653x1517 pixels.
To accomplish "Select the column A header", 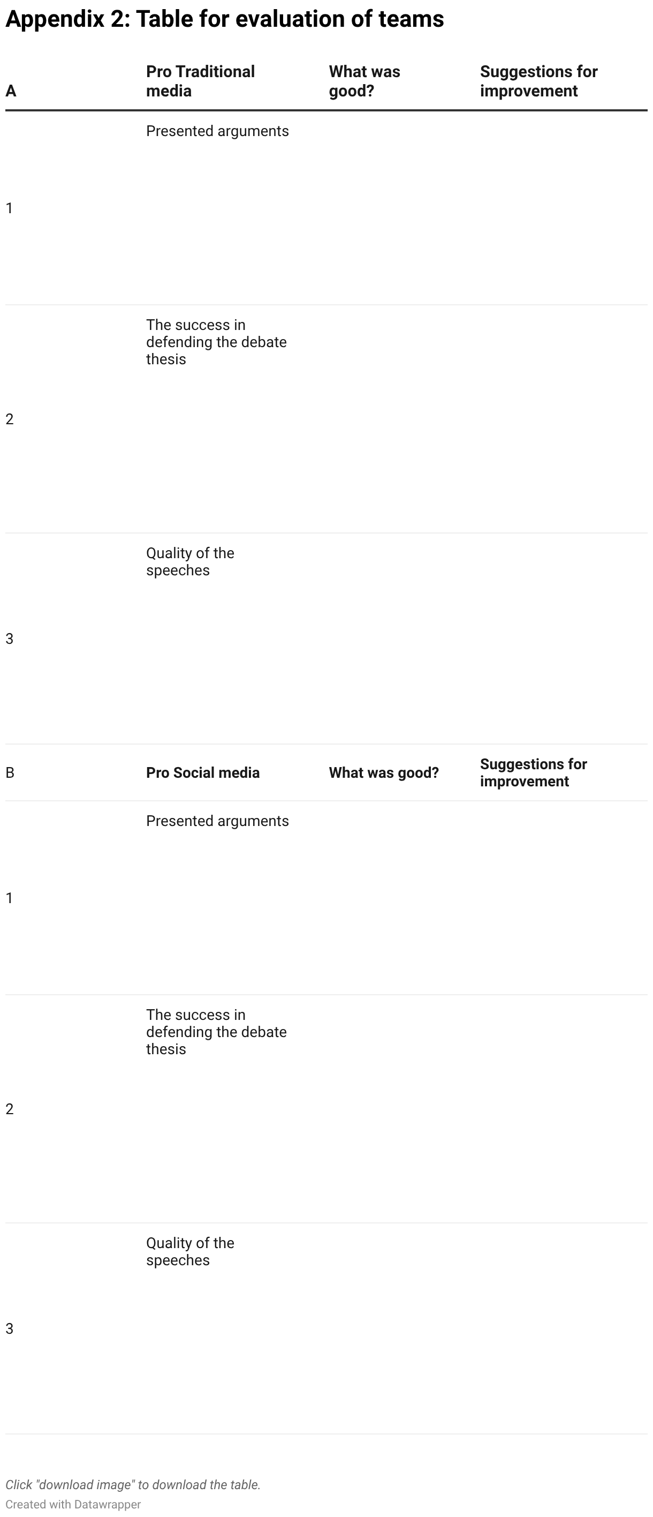I will 11,91.
